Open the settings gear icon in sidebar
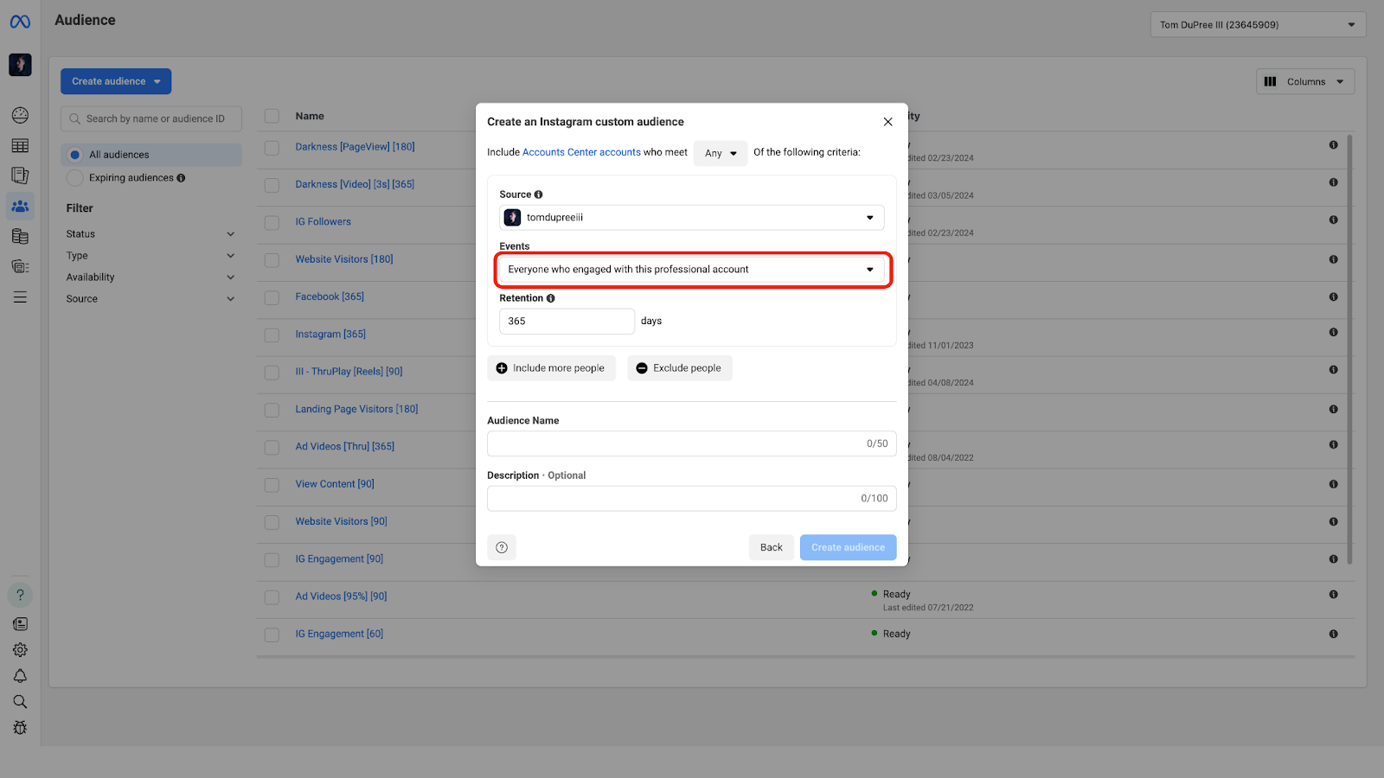This screenshot has height=778, width=1384. (20, 650)
